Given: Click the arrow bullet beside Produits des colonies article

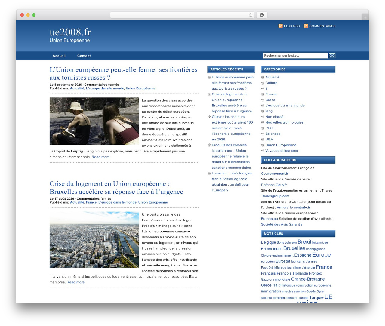Looking at the screenshot, I should pos(209,145).
